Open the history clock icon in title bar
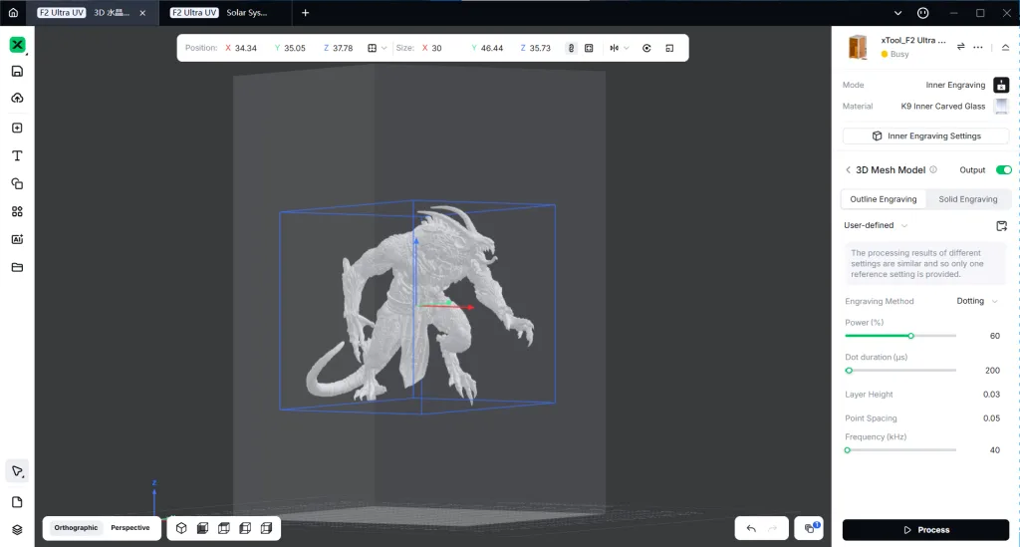1020x547 pixels. point(922,13)
